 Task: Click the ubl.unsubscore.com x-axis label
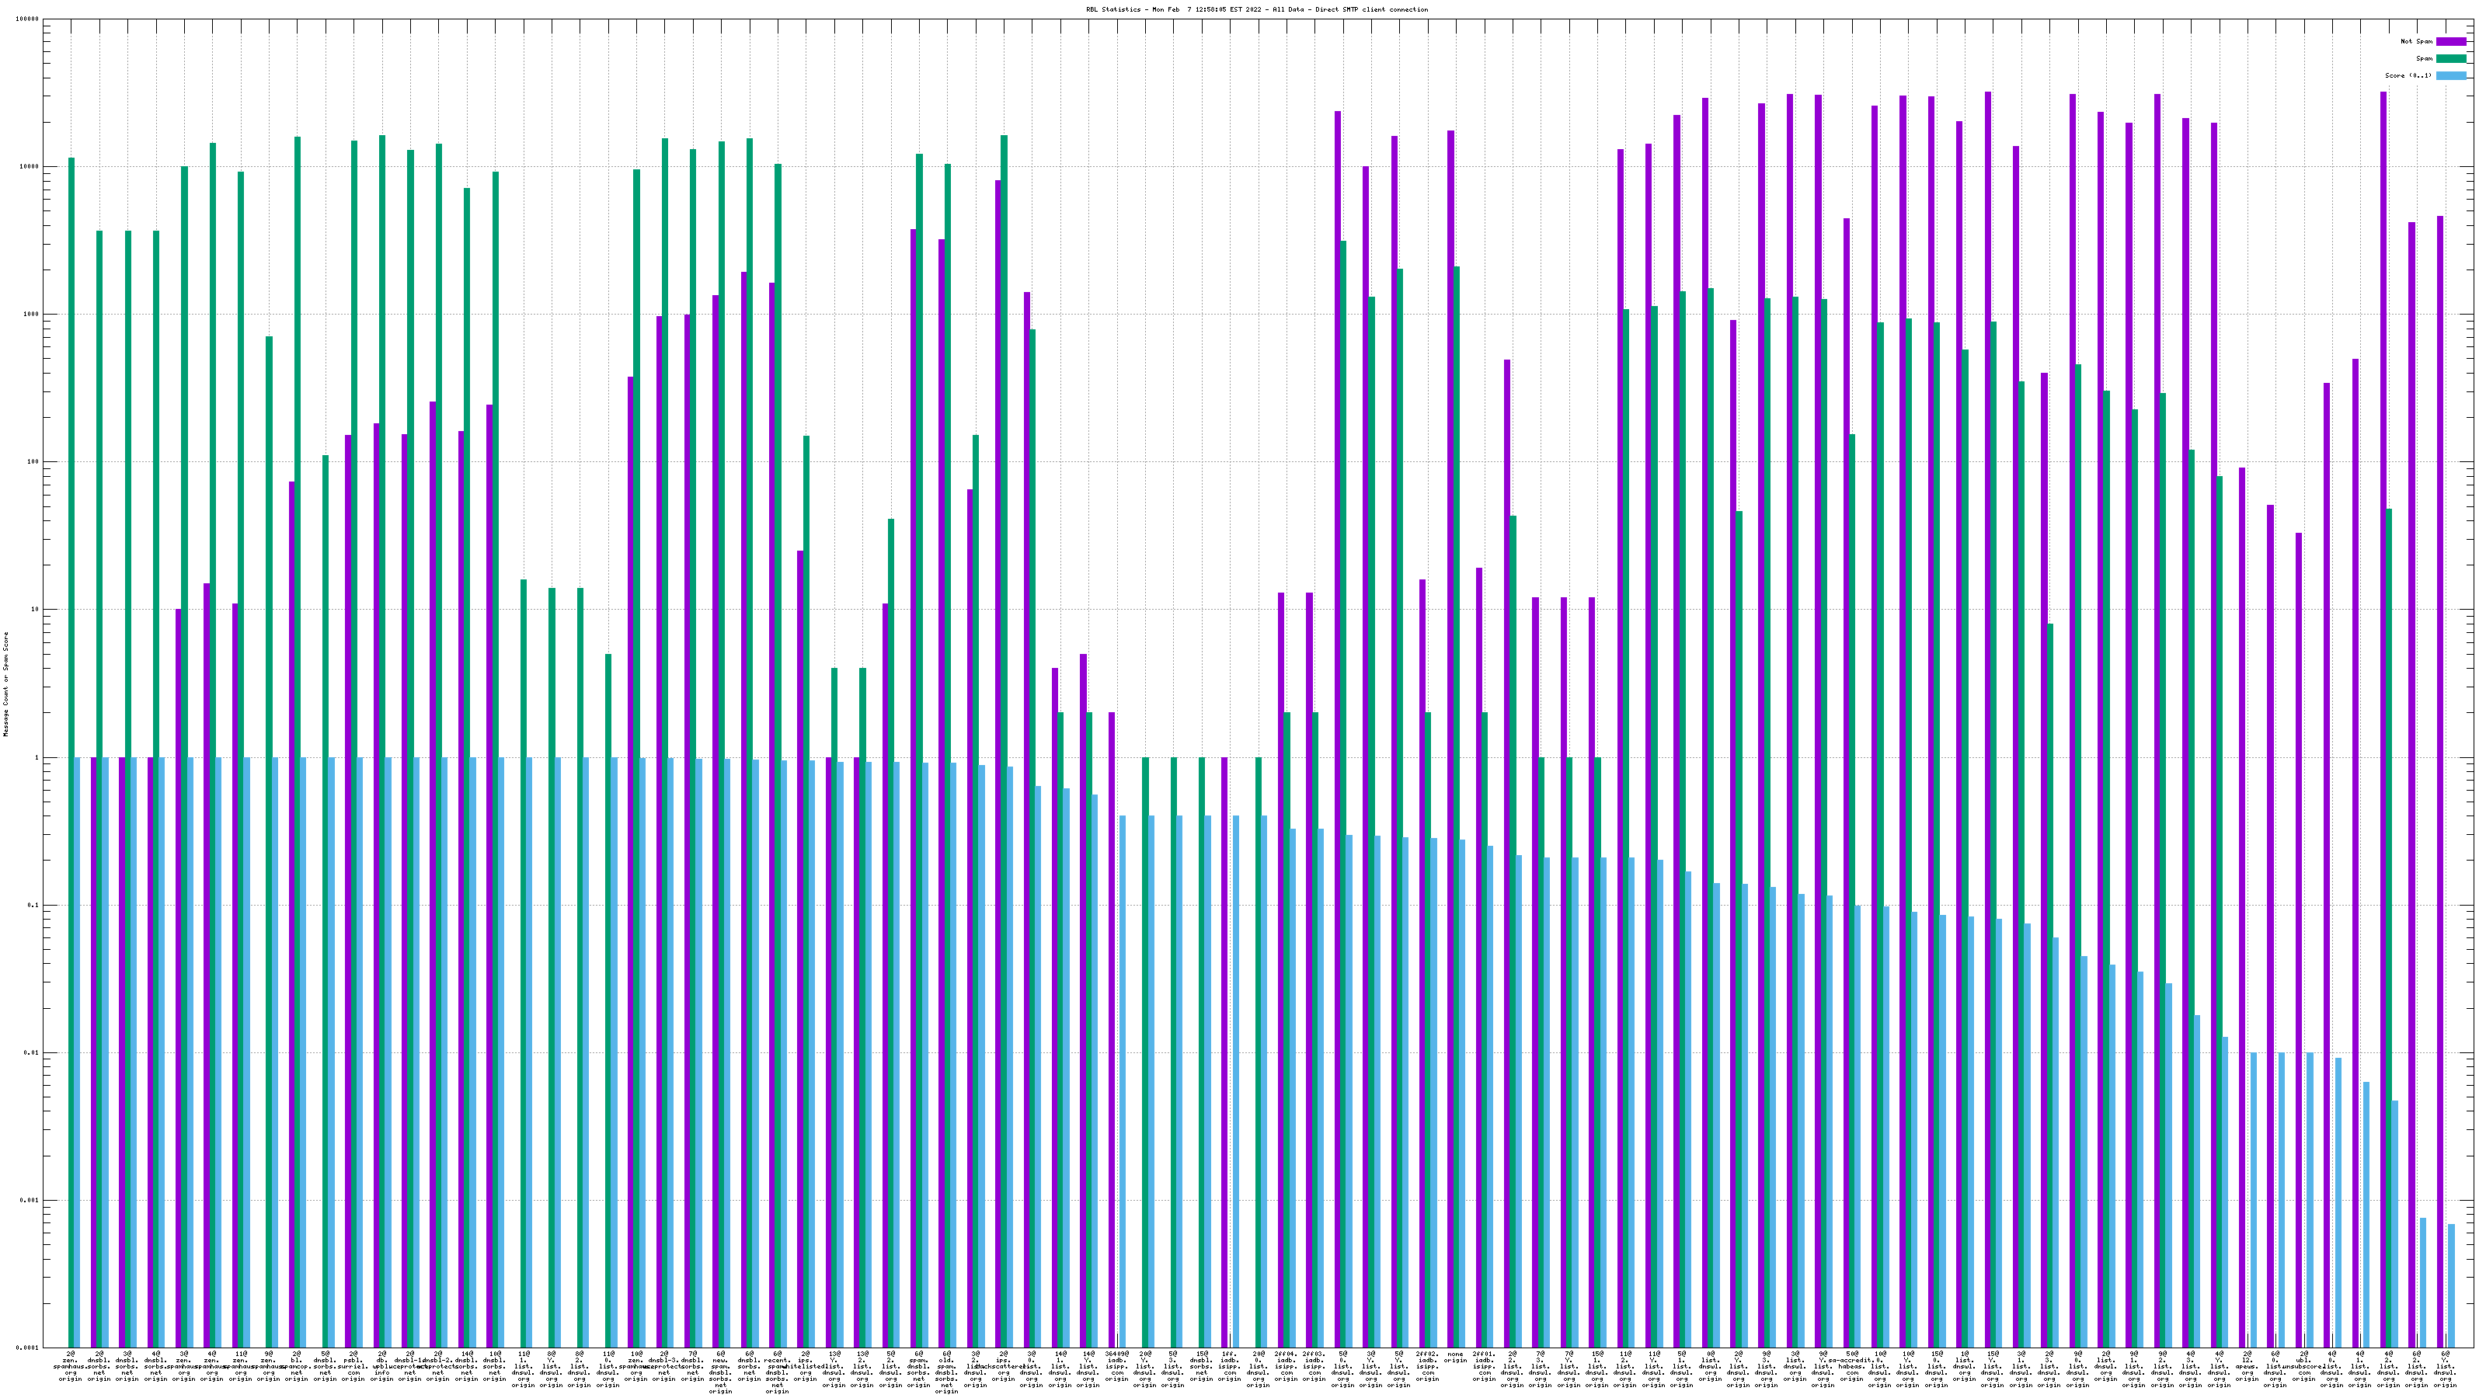(2303, 1366)
